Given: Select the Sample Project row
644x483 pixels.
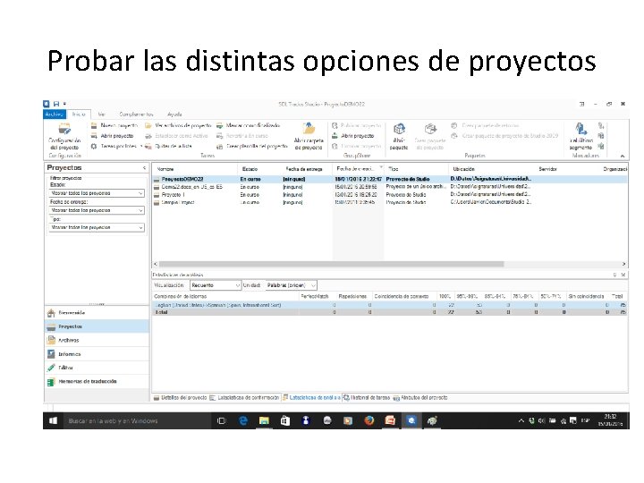Looking at the screenshot, I should tap(390, 202).
